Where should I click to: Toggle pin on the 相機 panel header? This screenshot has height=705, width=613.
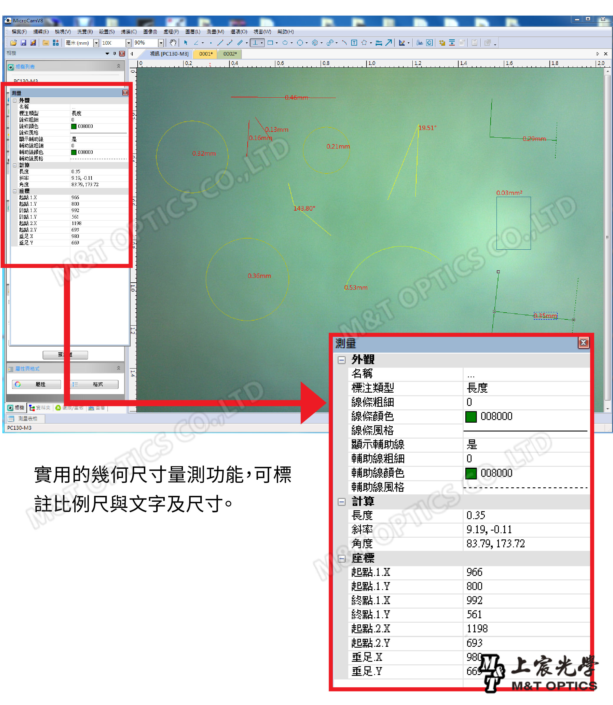[x=115, y=53]
